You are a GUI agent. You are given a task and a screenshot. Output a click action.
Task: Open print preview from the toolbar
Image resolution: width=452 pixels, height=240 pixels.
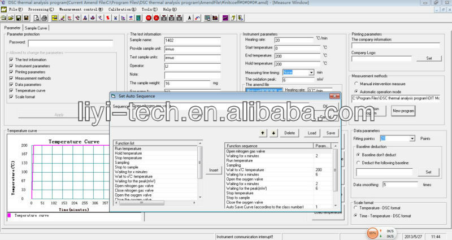click(36, 18)
